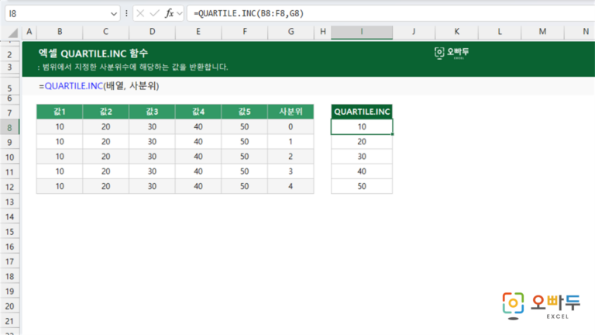Viewport: 595px width, 335px height.
Task: Select row 15 header
Action: pyautogui.click(x=10, y=231)
